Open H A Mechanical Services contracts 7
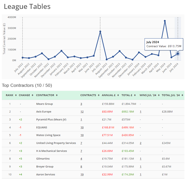This screenshot has width=186, height=181. click(x=81, y=151)
